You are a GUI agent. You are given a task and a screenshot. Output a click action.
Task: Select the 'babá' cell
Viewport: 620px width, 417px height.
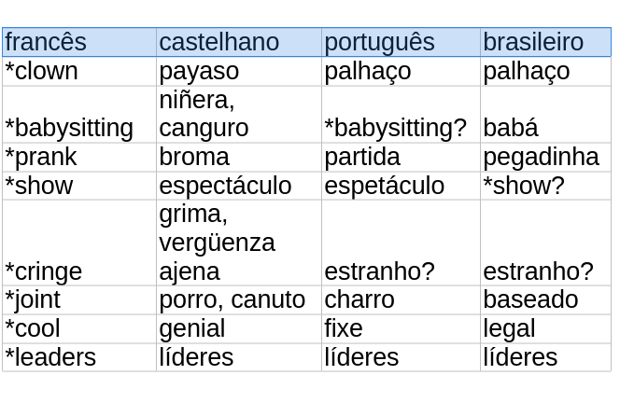click(x=545, y=115)
